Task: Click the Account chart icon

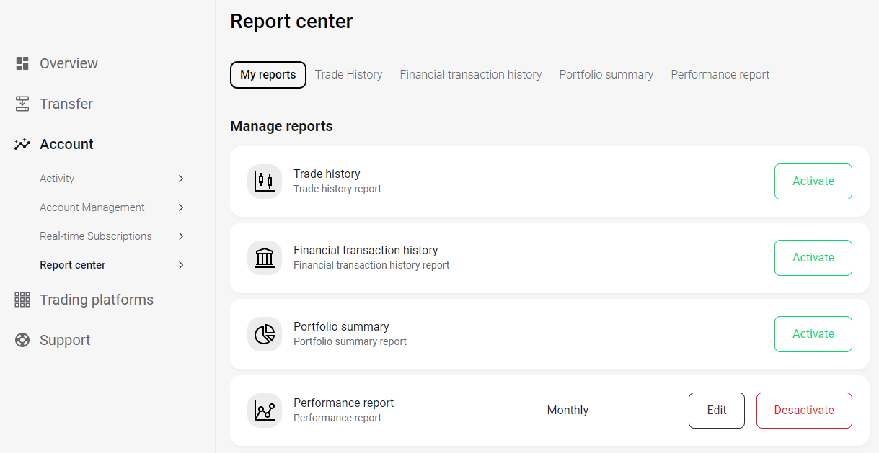Action: [22, 144]
